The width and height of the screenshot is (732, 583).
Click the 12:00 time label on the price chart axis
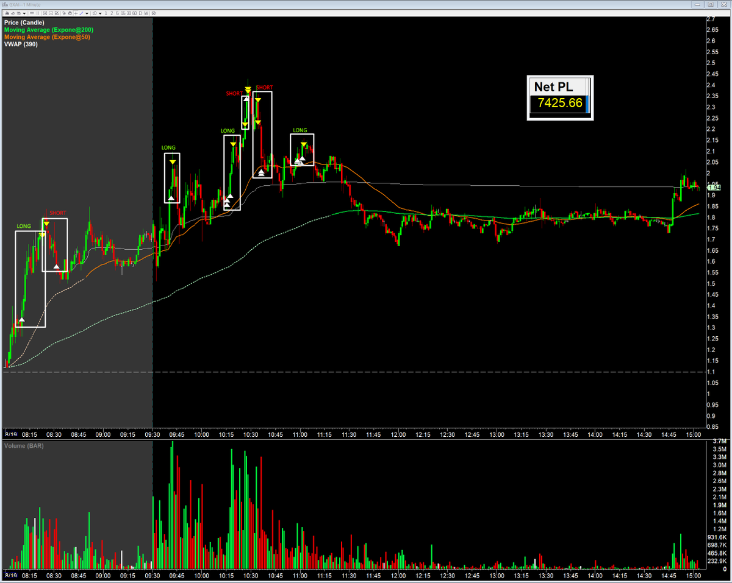click(x=398, y=434)
